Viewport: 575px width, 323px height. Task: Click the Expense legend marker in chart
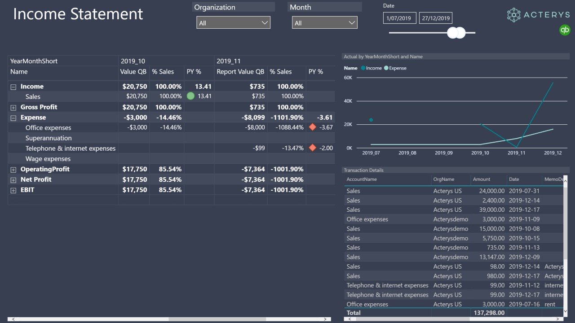[386, 68]
